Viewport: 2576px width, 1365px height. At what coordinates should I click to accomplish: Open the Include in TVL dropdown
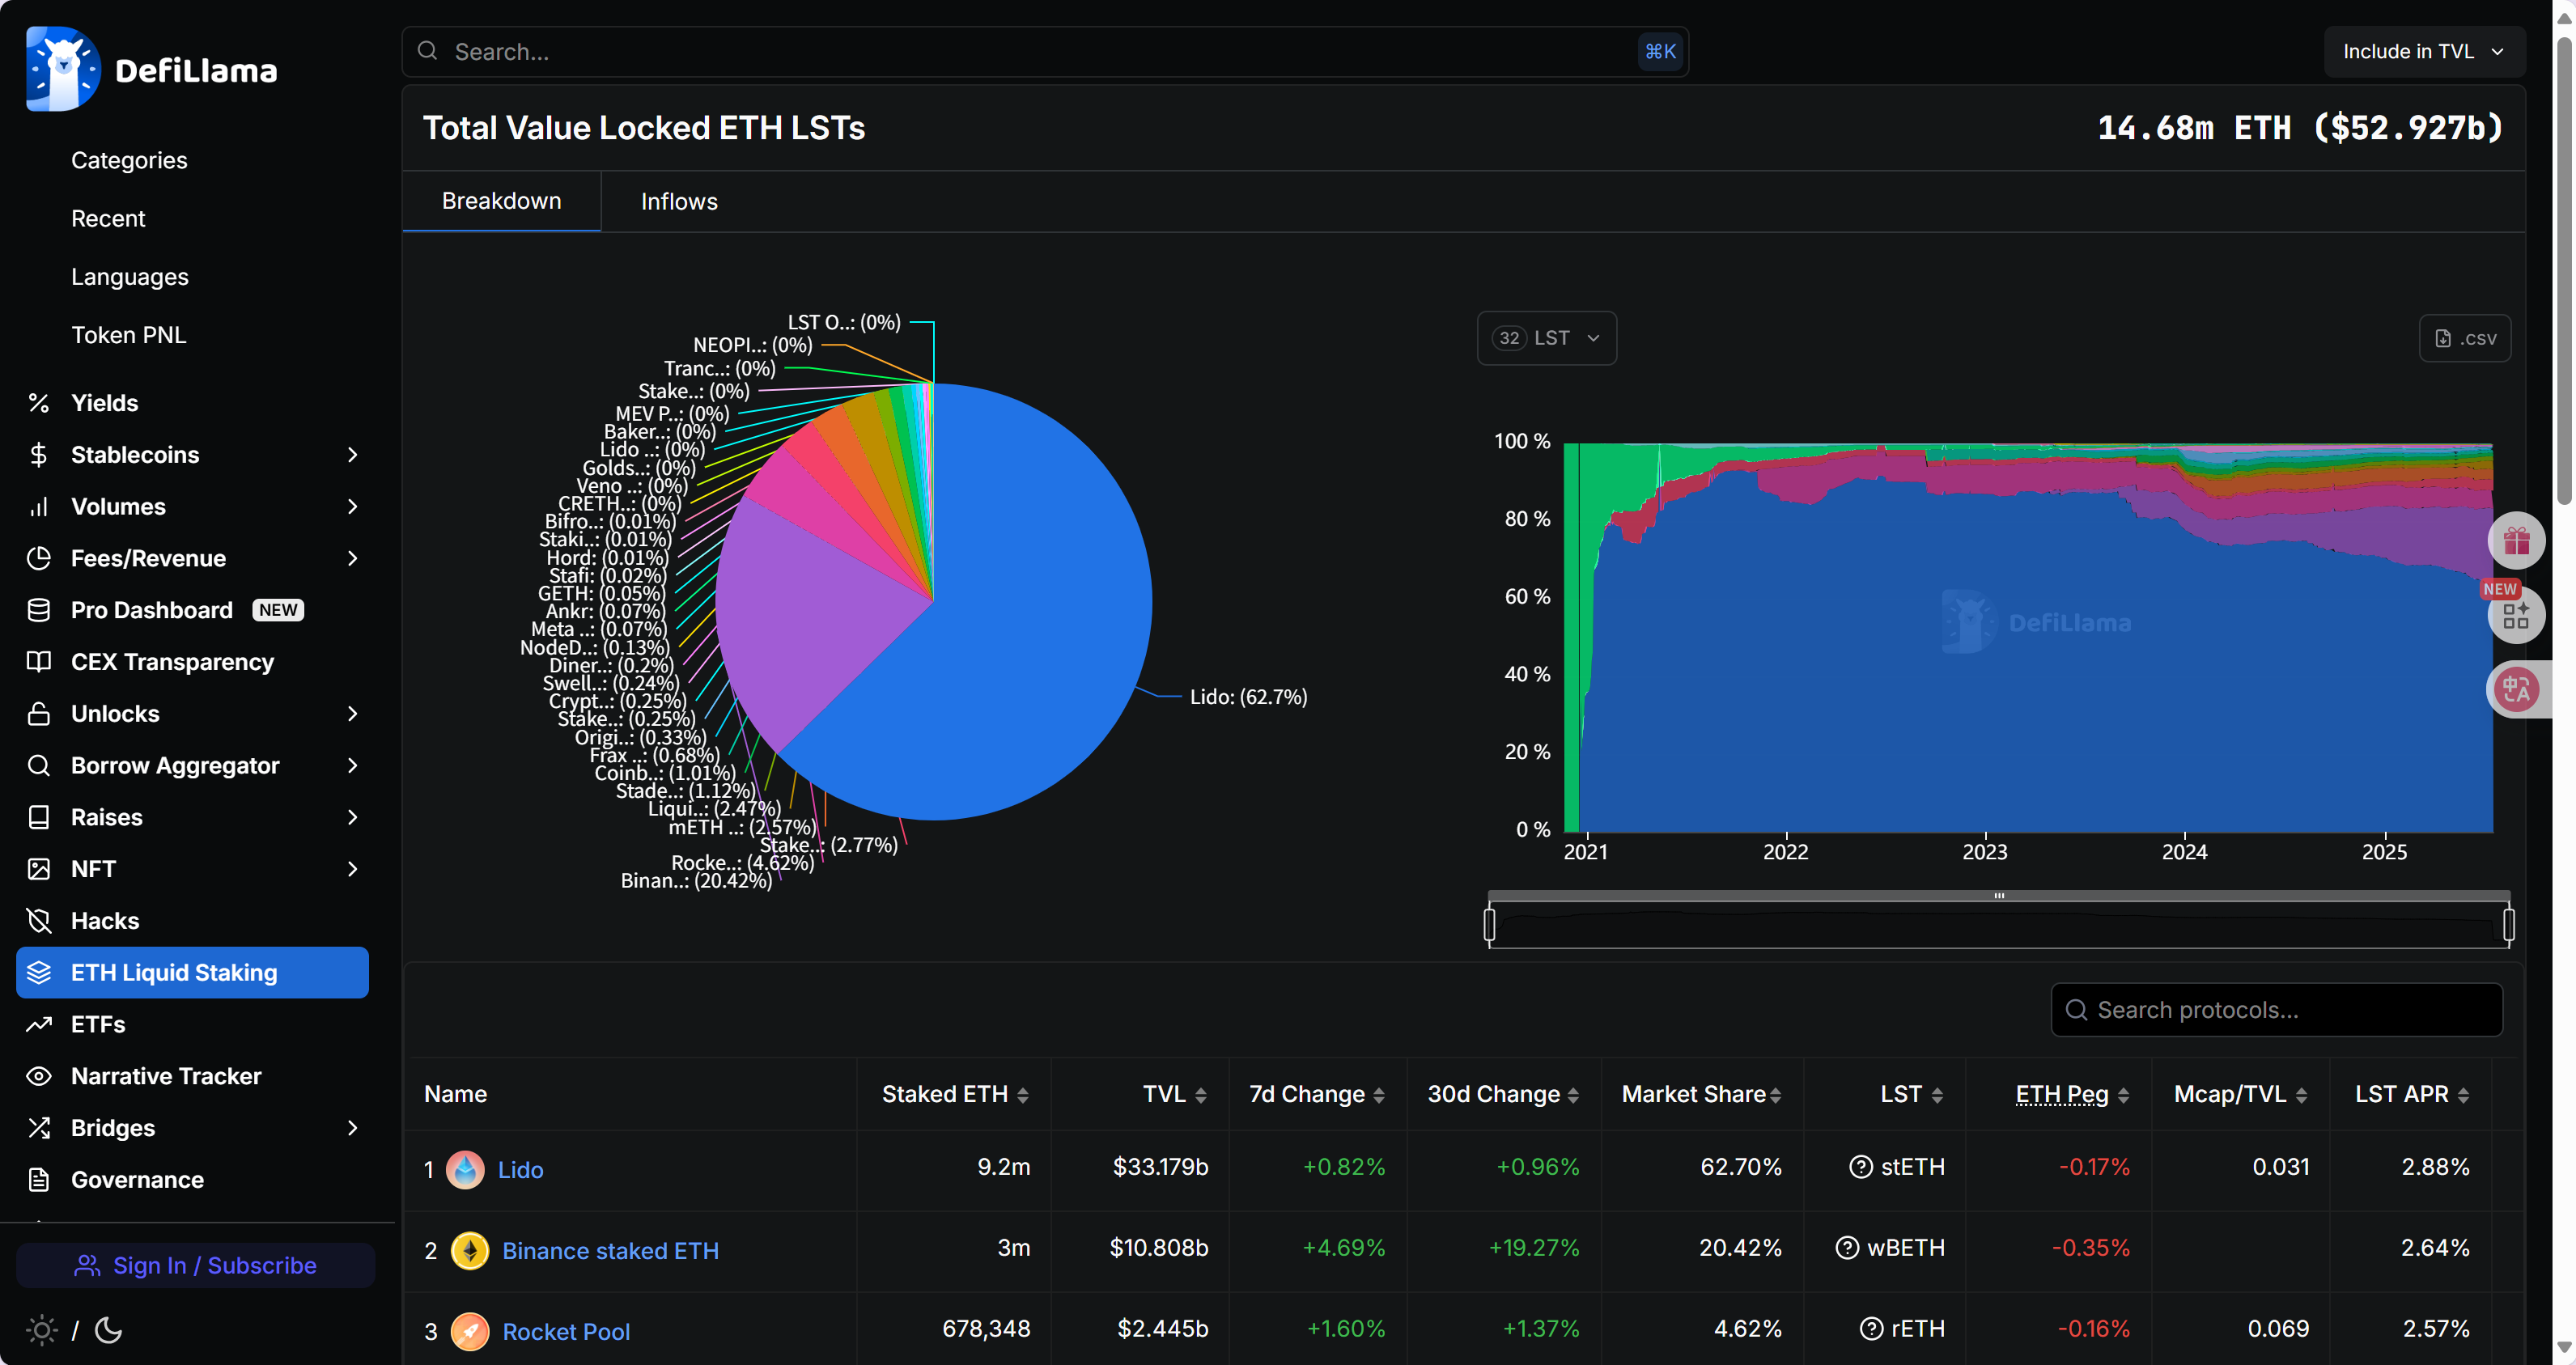click(2423, 51)
